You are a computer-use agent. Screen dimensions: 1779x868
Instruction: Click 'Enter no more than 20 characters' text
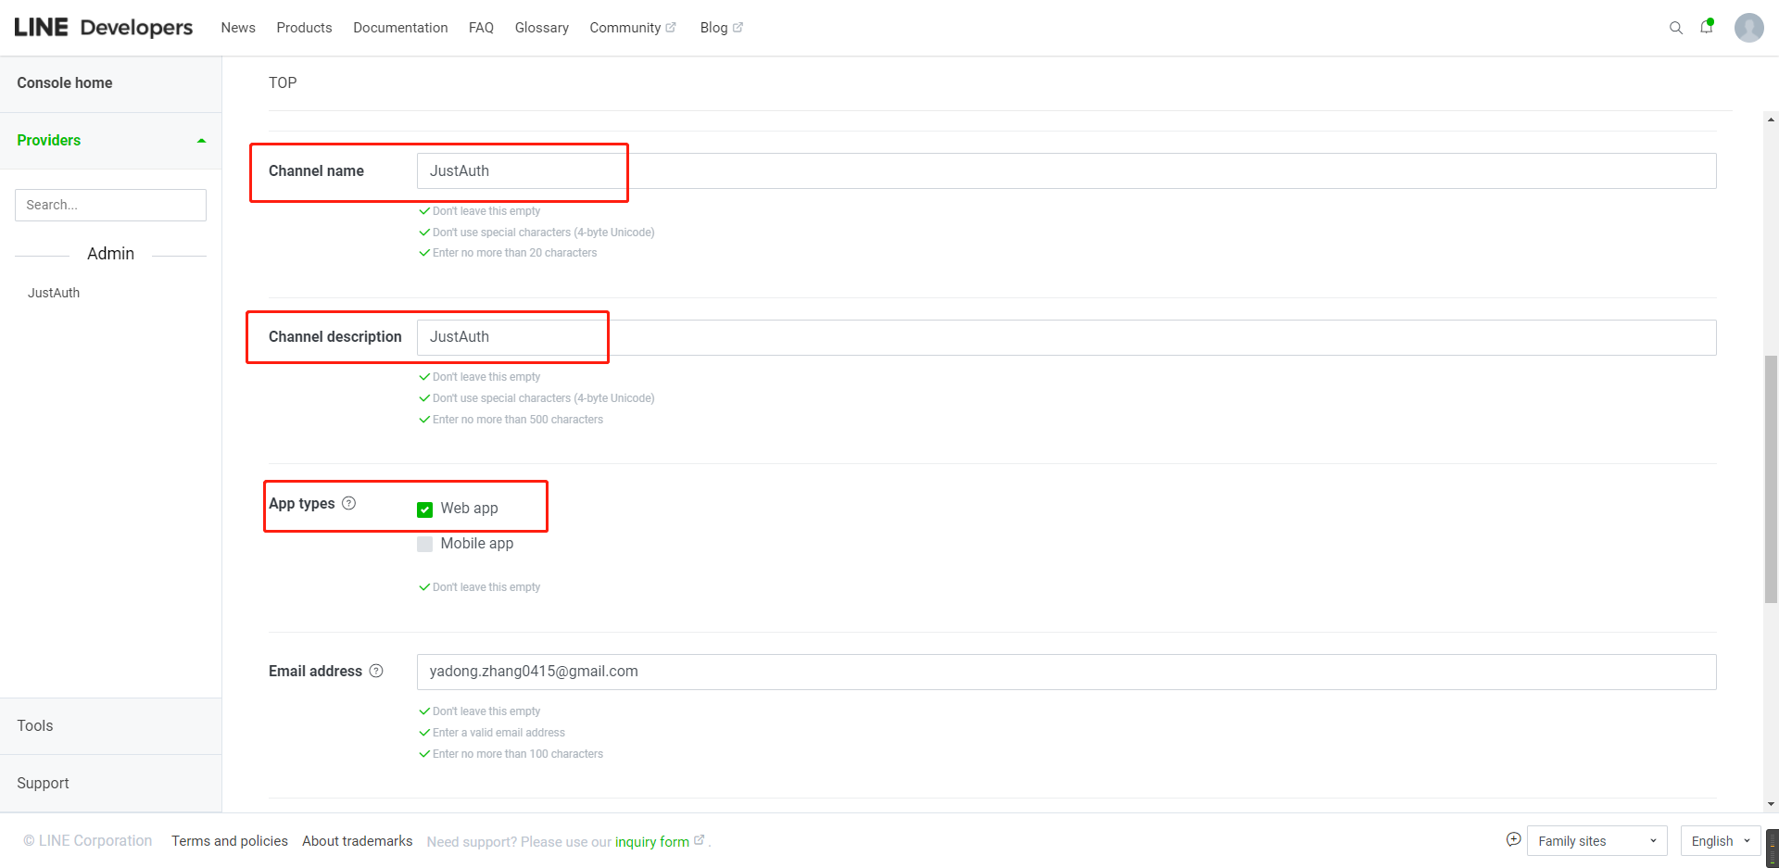pos(514,253)
